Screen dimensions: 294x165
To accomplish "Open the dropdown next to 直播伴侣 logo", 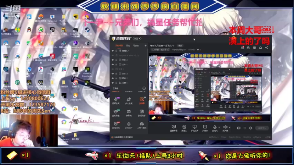I will point(137,38).
